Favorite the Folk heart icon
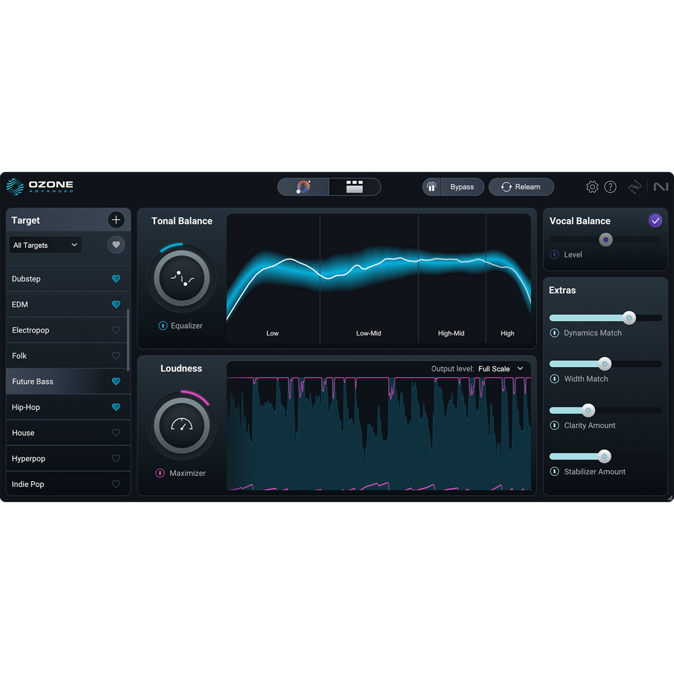Viewport: 674px width, 674px height. click(116, 356)
